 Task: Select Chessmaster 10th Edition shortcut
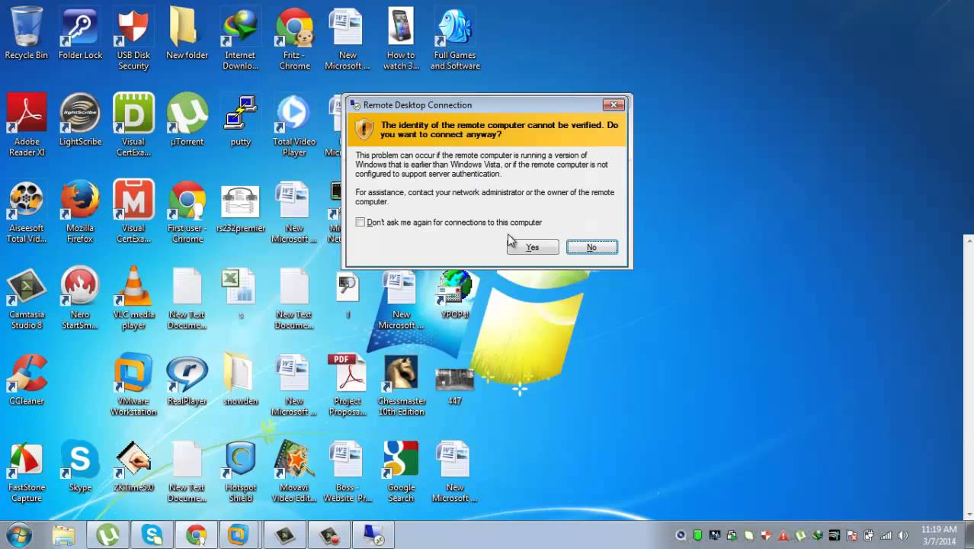[401, 384]
